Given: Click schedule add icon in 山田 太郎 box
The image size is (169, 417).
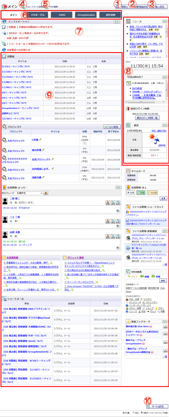Looking at the screenshot, I should click(118, 248).
